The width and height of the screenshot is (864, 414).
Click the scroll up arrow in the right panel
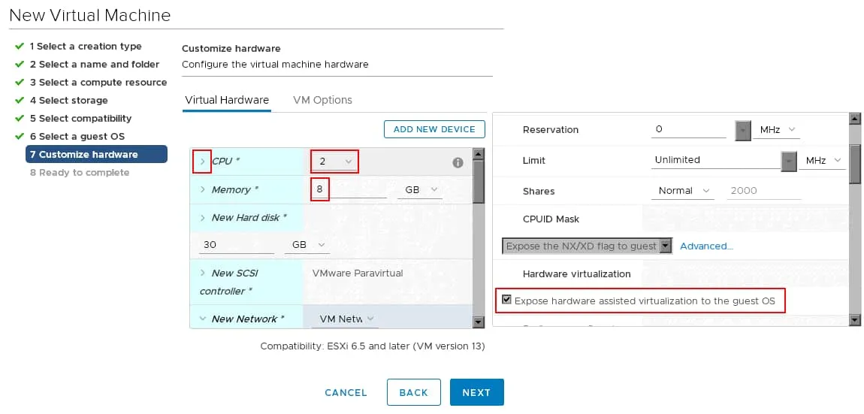coord(854,119)
